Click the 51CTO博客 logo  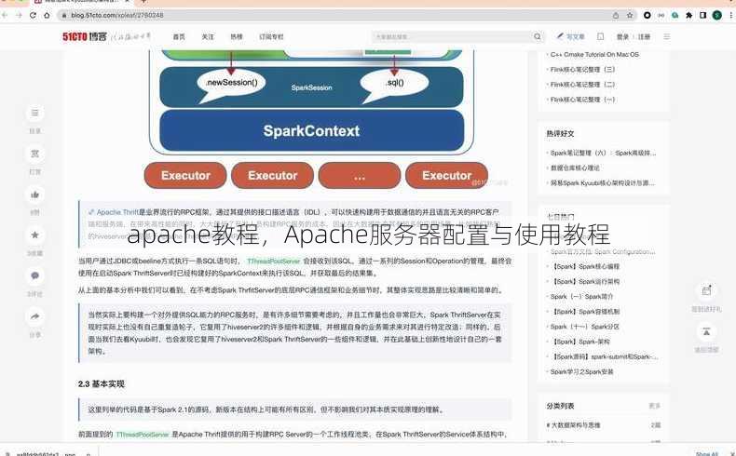coord(85,36)
